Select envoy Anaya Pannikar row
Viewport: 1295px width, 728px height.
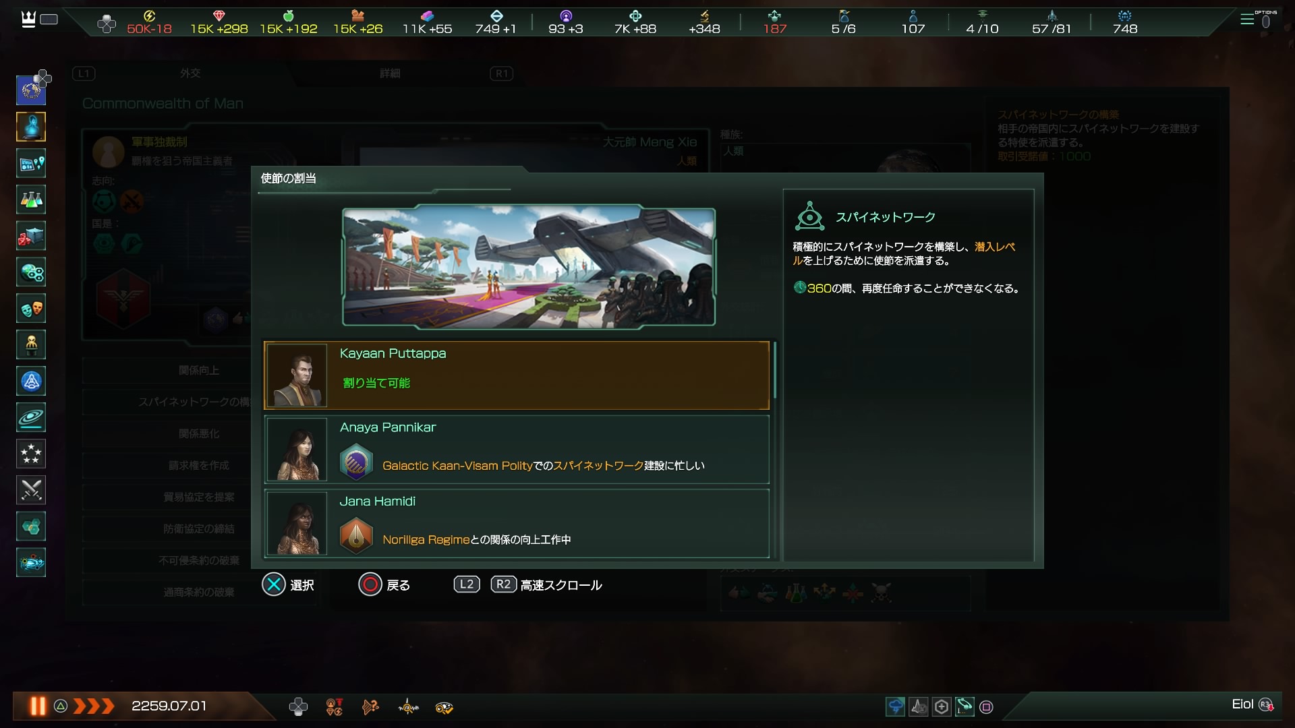pos(517,450)
